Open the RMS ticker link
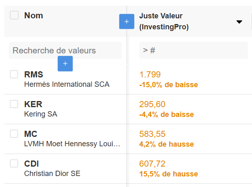 pos(33,75)
